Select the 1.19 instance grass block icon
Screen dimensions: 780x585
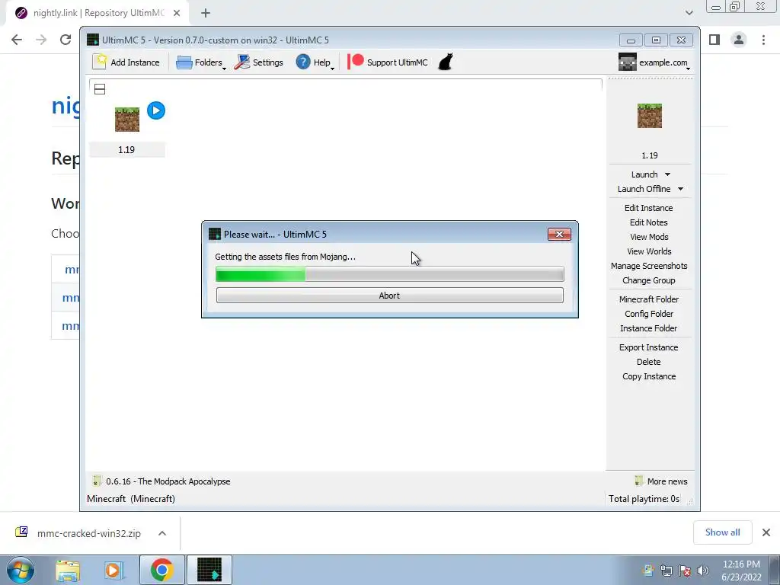(x=127, y=120)
